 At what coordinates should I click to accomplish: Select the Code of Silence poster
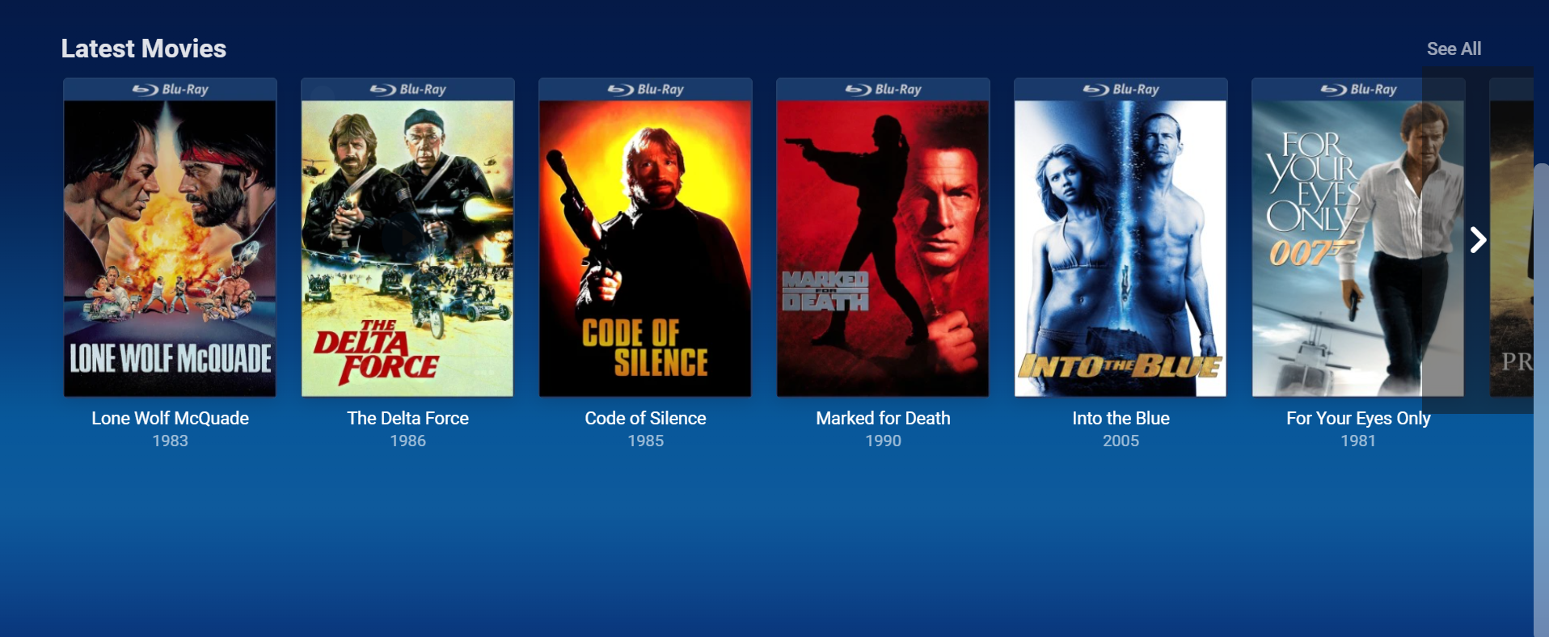click(645, 248)
